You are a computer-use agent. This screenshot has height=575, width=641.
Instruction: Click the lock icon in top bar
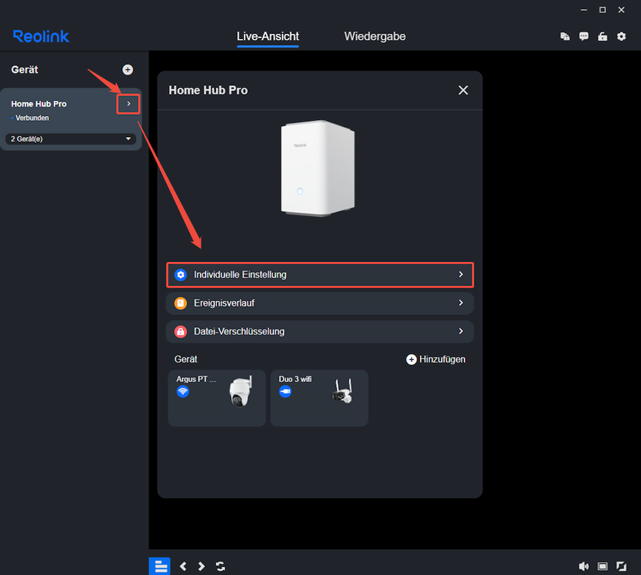[603, 36]
